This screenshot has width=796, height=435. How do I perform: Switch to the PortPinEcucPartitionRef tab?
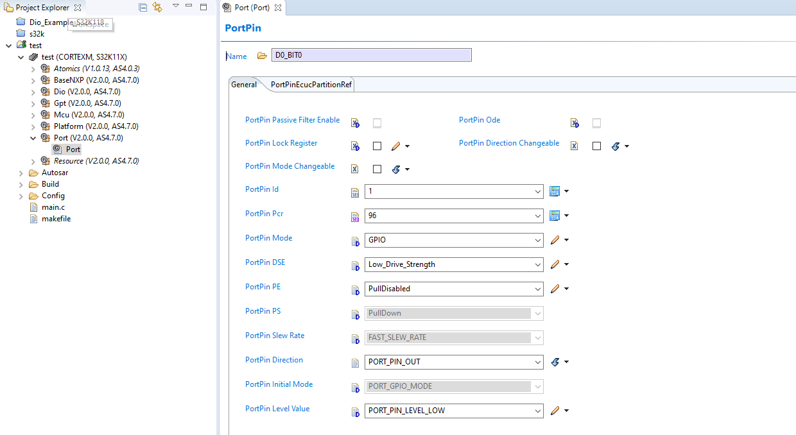point(311,84)
